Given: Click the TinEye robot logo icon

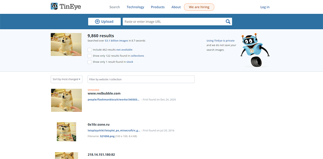Looking at the screenshot, I should pyautogui.click(x=54, y=6).
